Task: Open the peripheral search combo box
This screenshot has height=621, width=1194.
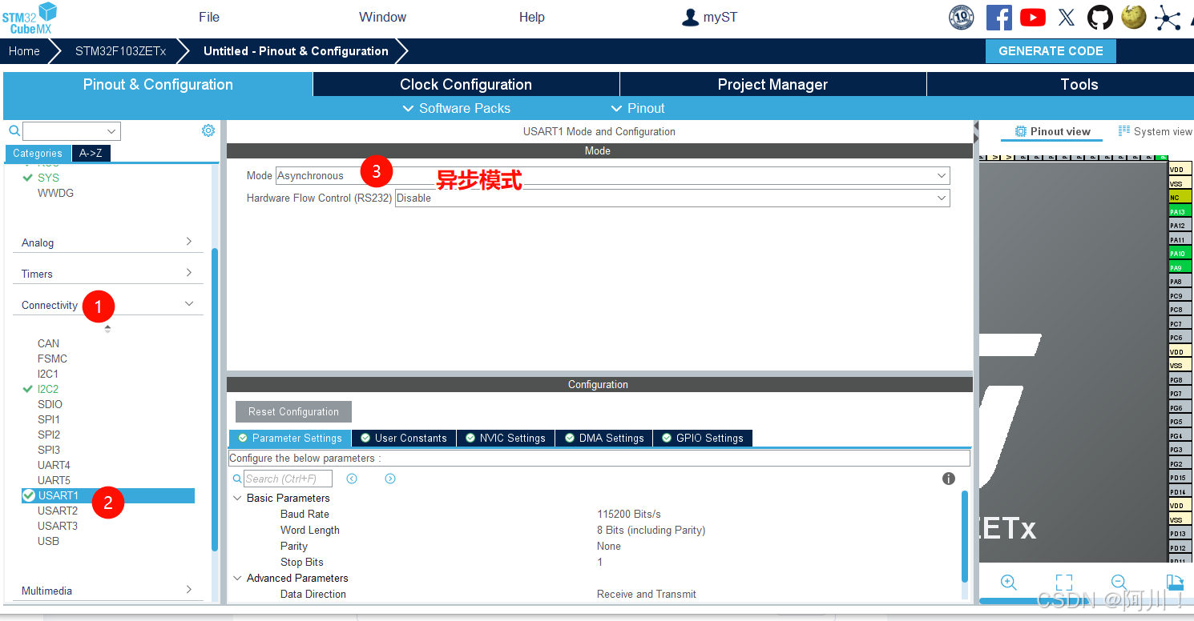Action: (71, 131)
